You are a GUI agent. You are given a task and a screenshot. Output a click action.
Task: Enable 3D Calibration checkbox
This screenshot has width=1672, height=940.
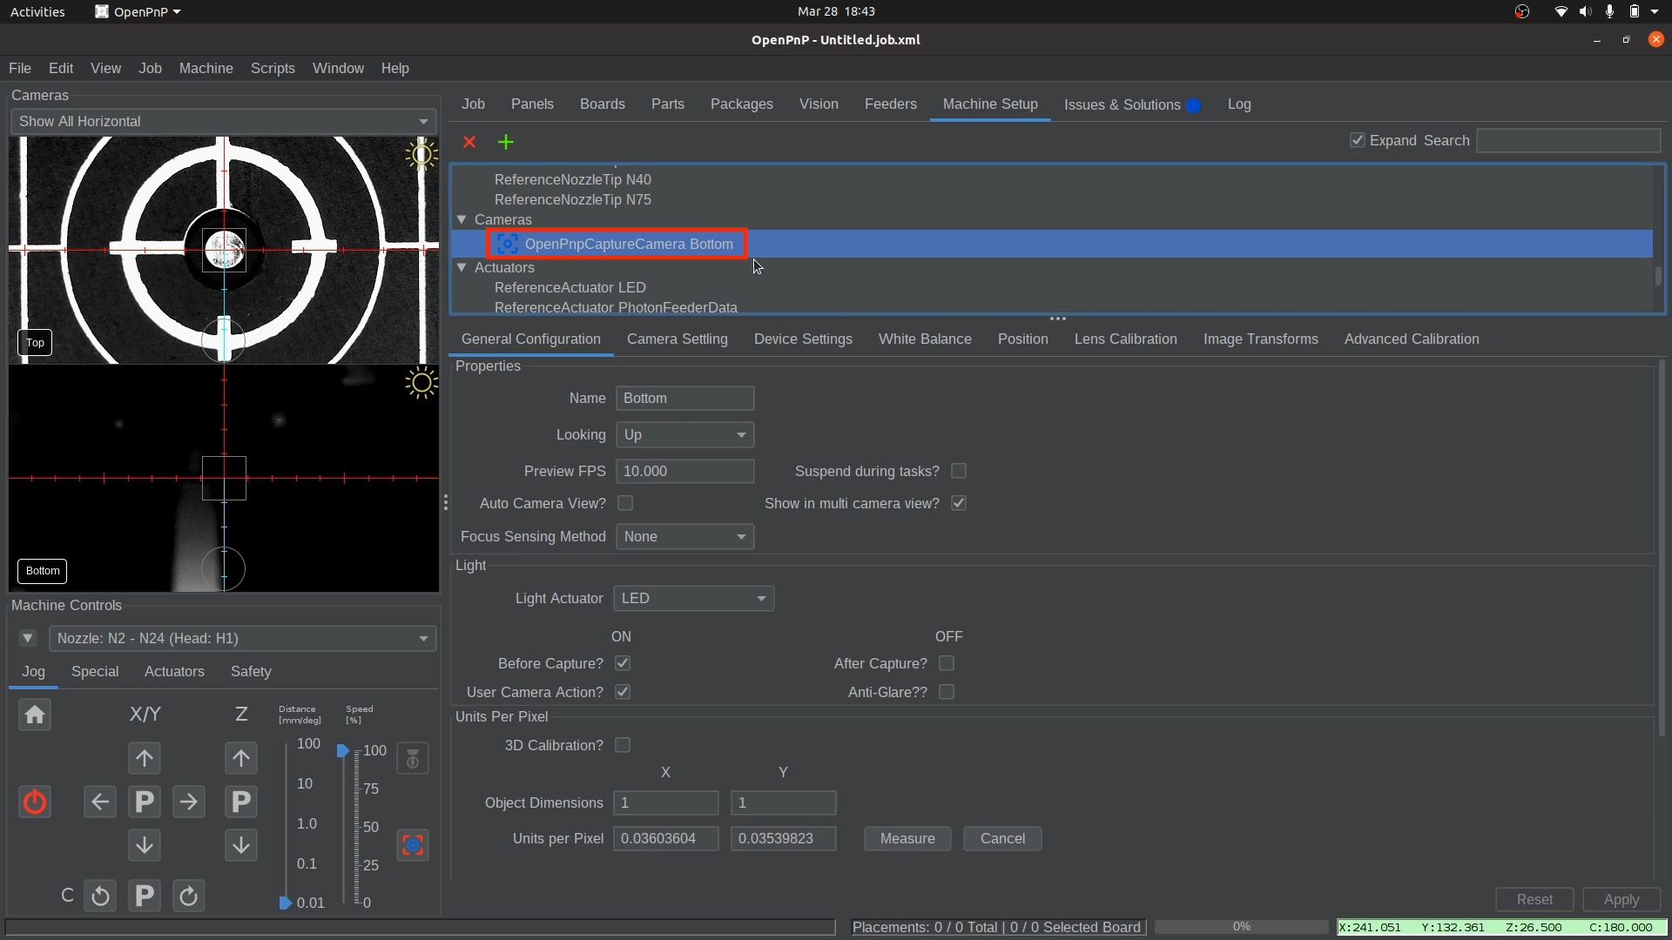point(623,745)
